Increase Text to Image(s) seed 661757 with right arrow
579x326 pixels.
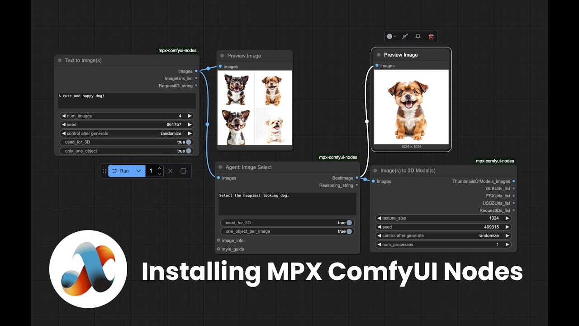(190, 125)
